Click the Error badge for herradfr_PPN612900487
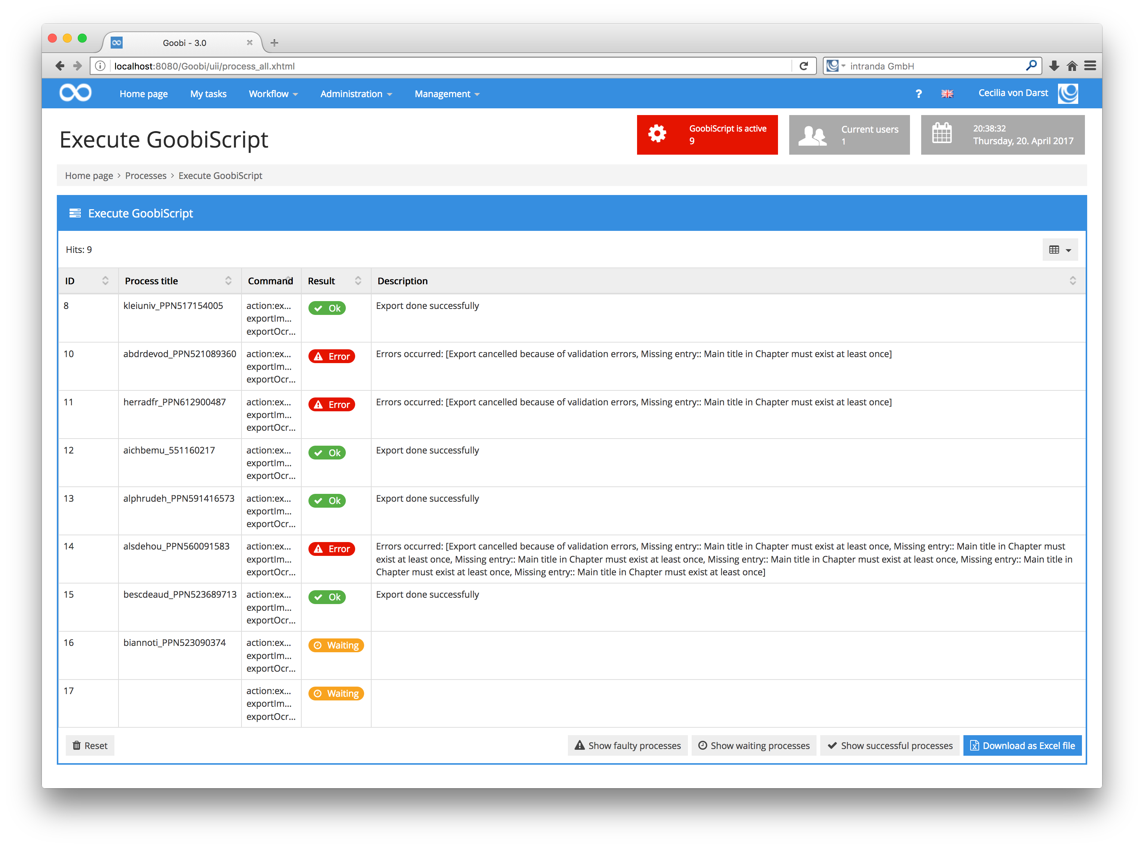This screenshot has width=1144, height=848. pyautogui.click(x=331, y=405)
